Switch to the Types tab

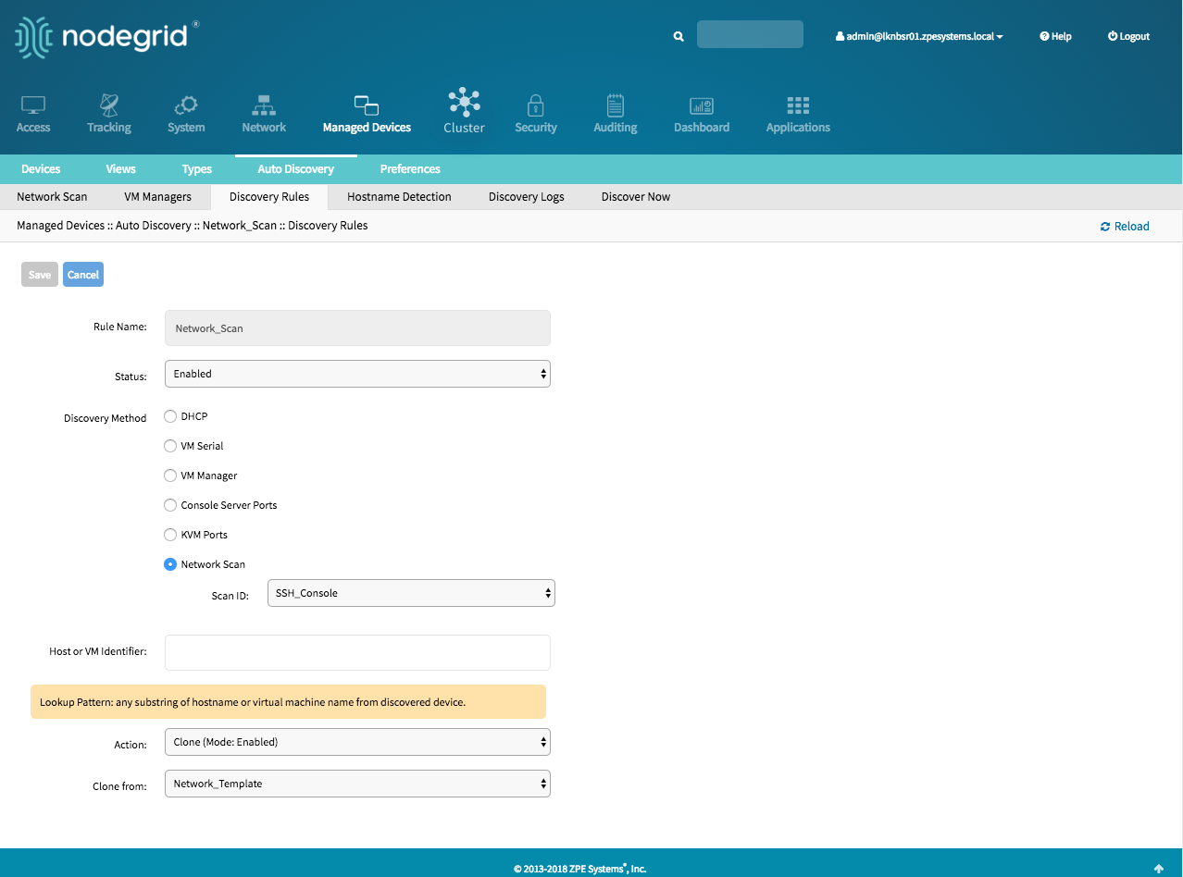tap(197, 169)
